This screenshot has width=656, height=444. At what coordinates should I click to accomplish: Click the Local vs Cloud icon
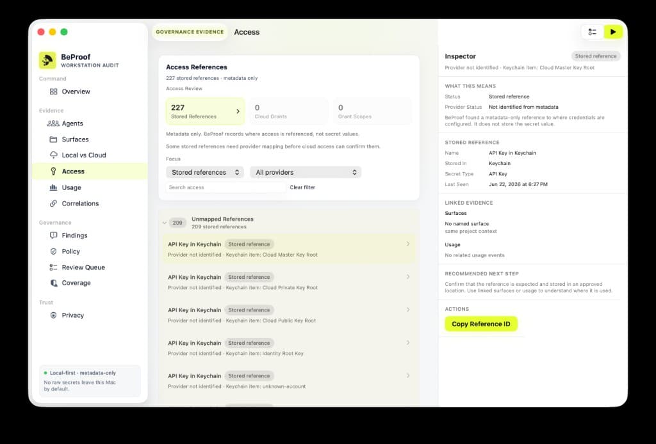click(54, 155)
